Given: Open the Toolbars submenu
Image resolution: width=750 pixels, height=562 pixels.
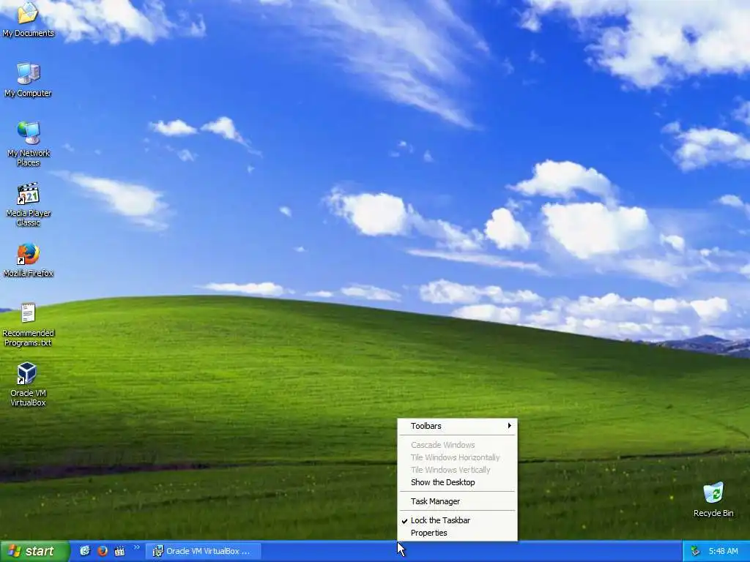Looking at the screenshot, I should pos(457,426).
